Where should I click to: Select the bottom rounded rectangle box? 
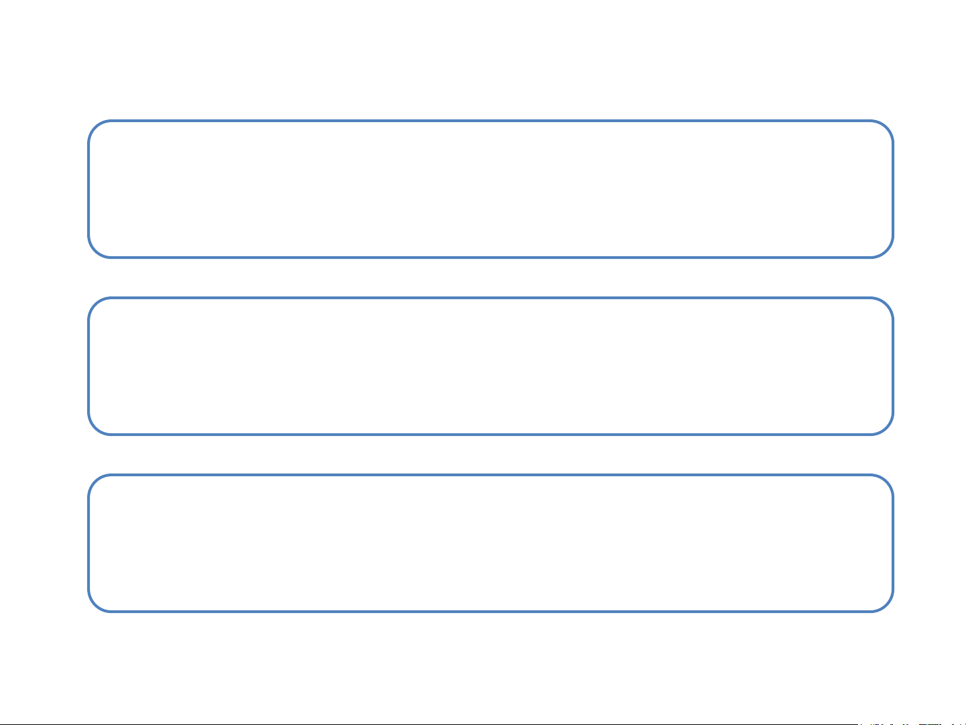491,543
